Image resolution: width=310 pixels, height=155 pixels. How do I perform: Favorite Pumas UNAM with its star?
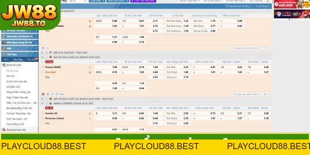(43, 67)
